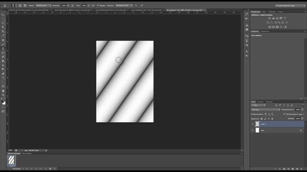Select the Rectangular Marquee tool
The height and width of the screenshot is (172, 307).
point(3,19)
